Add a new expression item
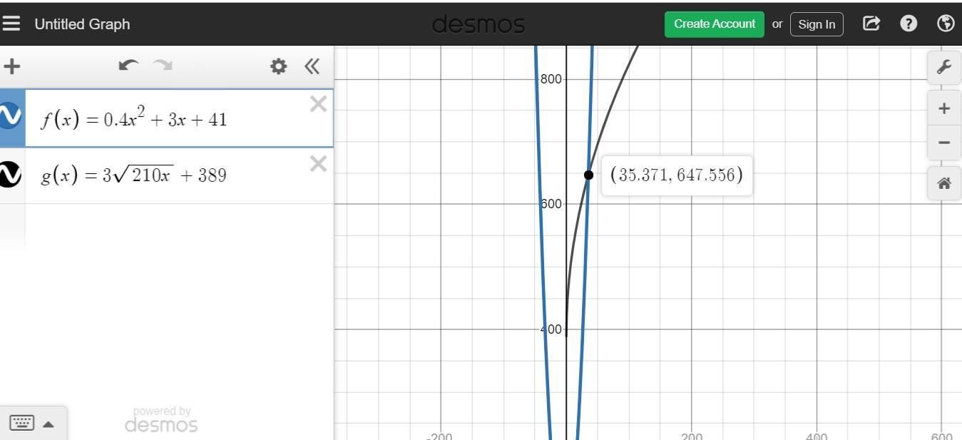The width and height of the screenshot is (962, 440). tap(11, 66)
